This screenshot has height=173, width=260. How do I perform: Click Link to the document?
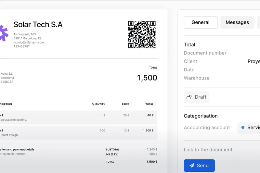pos(208,150)
